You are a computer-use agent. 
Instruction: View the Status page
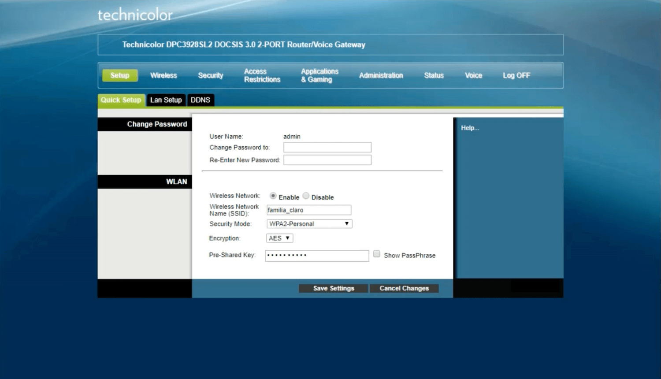[434, 75]
